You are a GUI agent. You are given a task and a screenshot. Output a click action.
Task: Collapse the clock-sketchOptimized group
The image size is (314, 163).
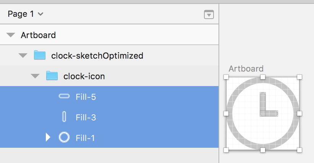click(23, 55)
